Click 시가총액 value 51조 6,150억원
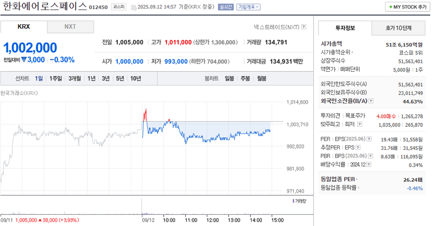432x226 pixels. tap(404, 45)
